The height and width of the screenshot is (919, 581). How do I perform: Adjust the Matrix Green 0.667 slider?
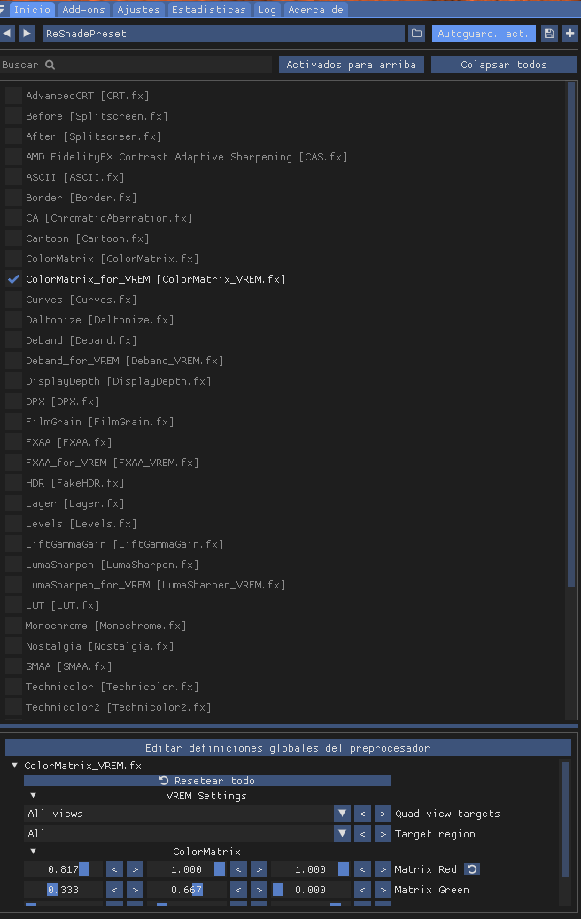click(x=186, y=890)
